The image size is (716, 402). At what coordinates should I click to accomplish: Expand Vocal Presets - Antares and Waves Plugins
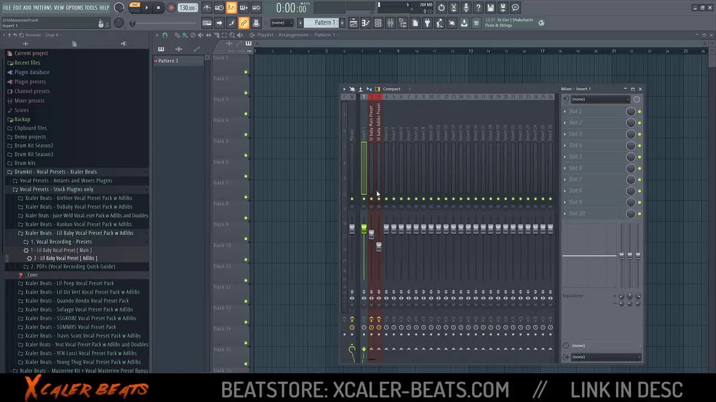pos(65,181)
